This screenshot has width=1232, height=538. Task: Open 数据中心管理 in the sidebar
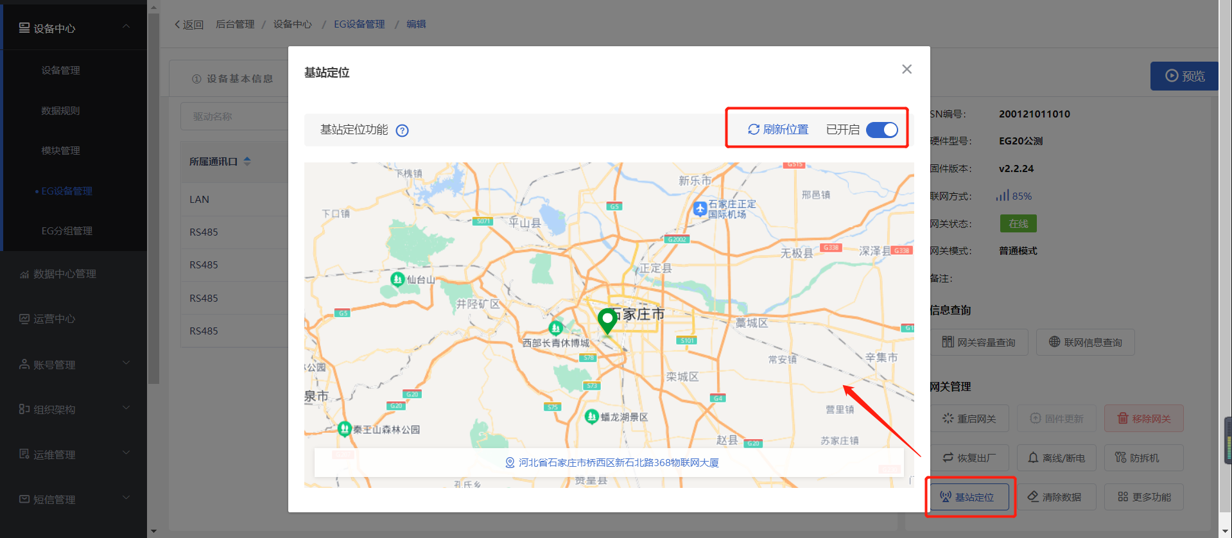[65, 274]
